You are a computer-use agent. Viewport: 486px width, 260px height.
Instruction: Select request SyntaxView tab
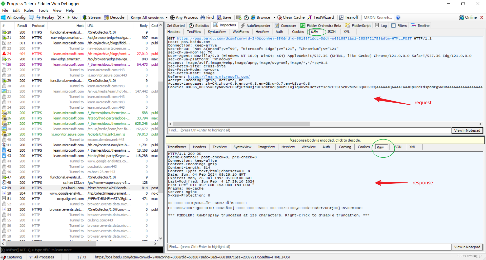click(x=217, y=32)
